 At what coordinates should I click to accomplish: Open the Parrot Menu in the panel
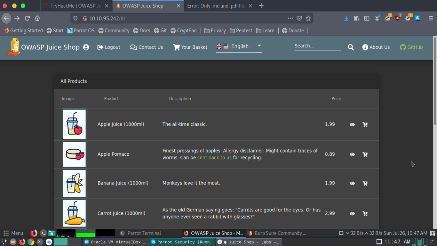tap(13, 233)
